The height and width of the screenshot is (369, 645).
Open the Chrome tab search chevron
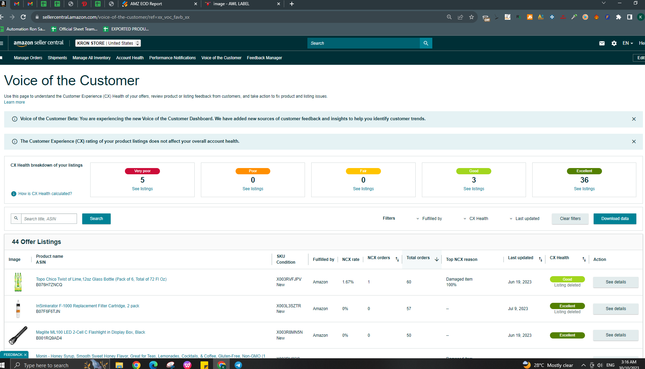(x=604, y=3)
